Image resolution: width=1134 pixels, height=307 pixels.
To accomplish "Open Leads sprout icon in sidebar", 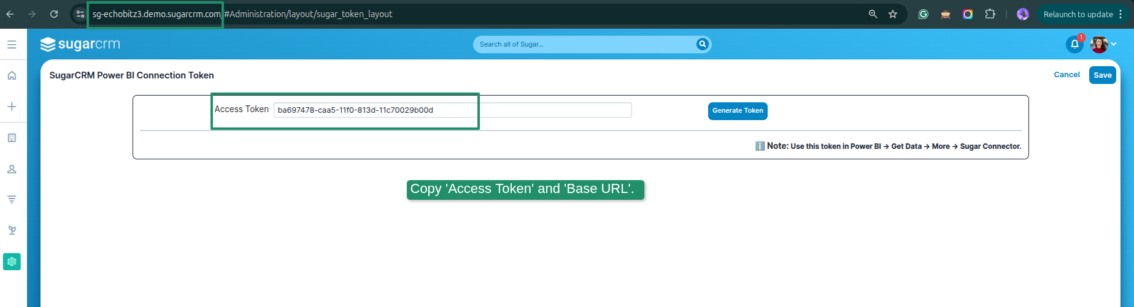I will [x=12, y=230].
